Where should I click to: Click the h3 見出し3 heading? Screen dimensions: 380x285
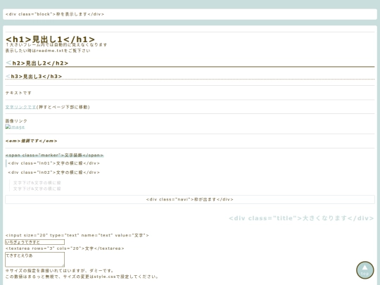tap(34, 76)
